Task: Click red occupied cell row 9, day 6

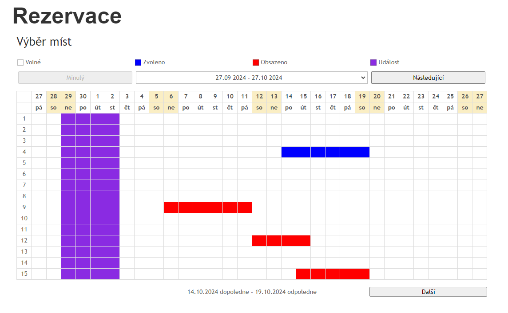Action: point(171,207)
